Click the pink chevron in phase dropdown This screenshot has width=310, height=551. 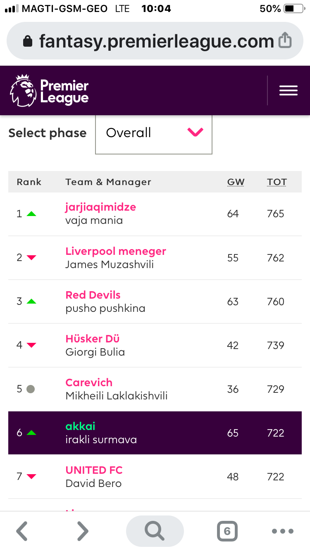tap(195, 133)
